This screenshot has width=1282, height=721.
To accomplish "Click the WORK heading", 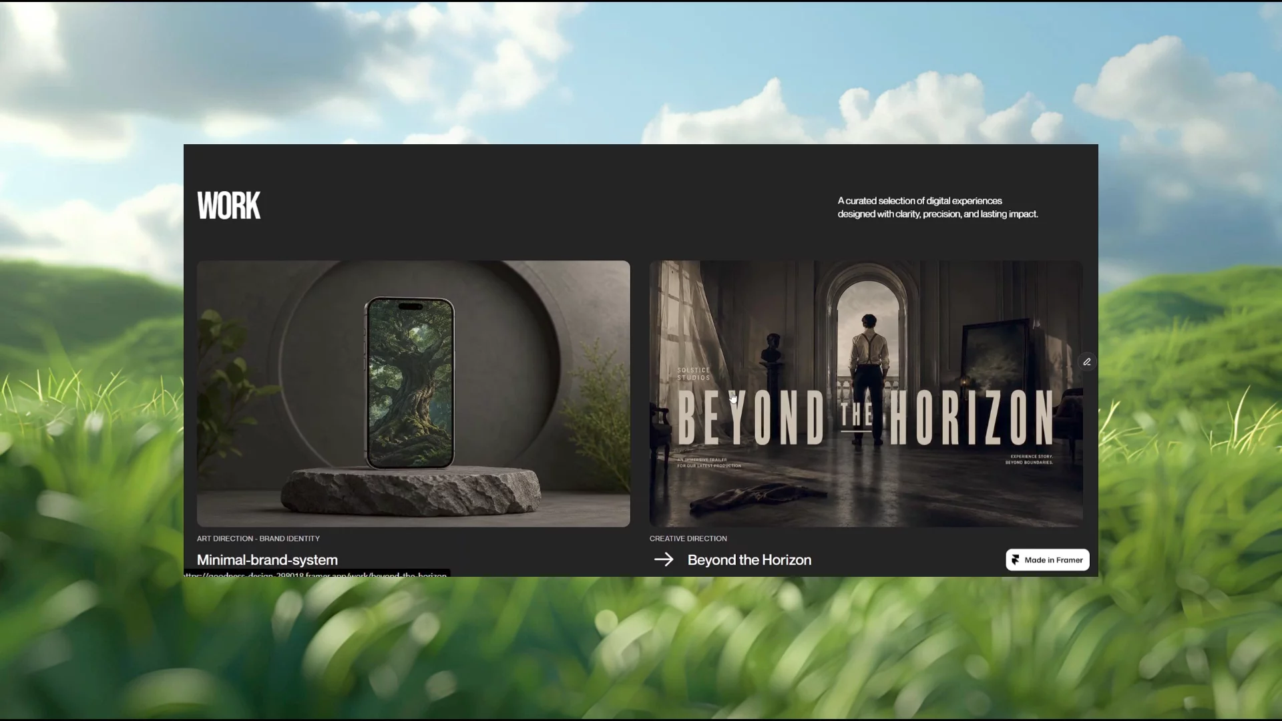I will click(228, 206).
